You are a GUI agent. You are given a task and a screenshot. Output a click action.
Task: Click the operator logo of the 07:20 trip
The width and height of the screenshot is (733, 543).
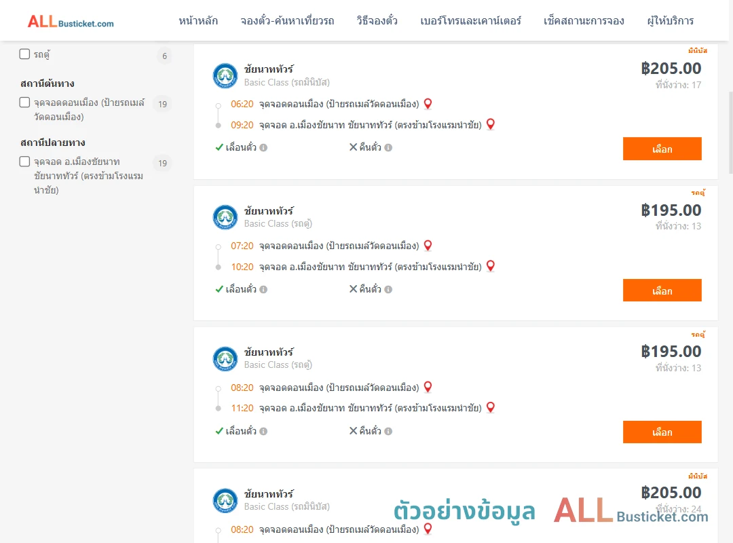coord(225,217)
